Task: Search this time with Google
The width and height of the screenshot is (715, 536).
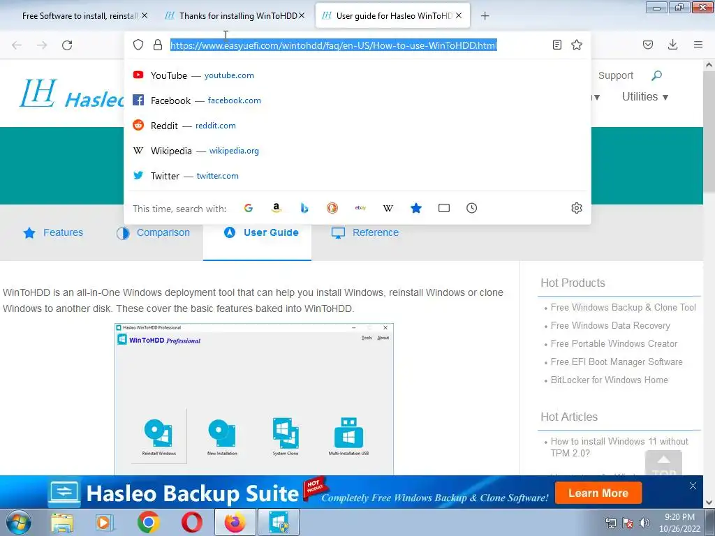Action: pyautogui.click(x=249, y=208)
